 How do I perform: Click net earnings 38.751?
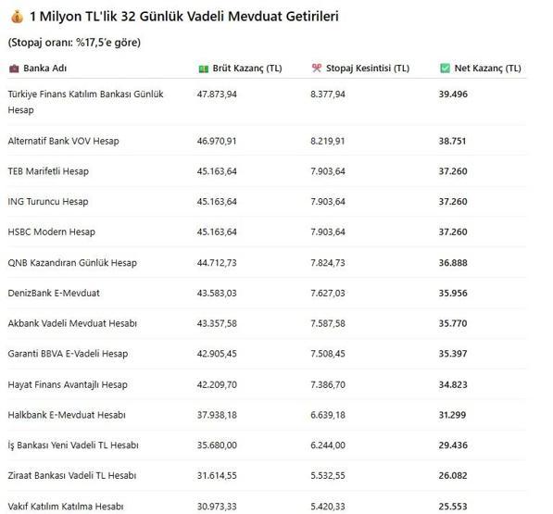click(452, 141)
